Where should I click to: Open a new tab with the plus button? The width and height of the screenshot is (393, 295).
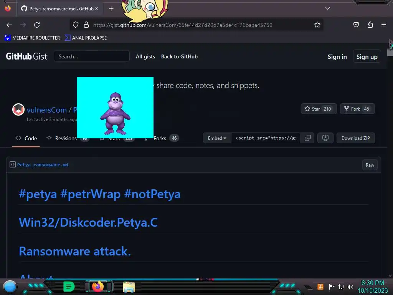tap(111, 9)
